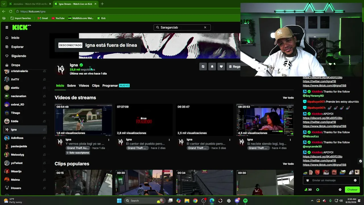This screenshot has height=205, width=364.
Task: Open a new browser tab
Action: [x=102, y=4]
